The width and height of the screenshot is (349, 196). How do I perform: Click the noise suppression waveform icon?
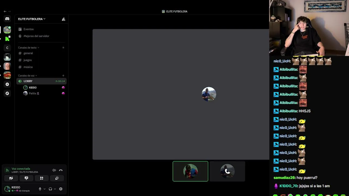click(54, 170)
